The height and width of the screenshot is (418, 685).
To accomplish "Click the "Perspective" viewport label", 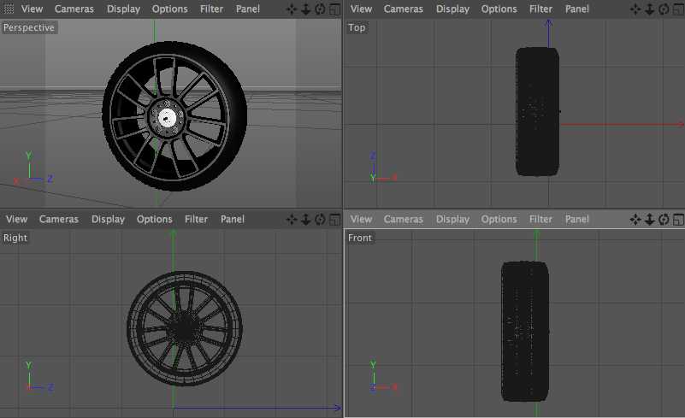I will coord(29,27).
